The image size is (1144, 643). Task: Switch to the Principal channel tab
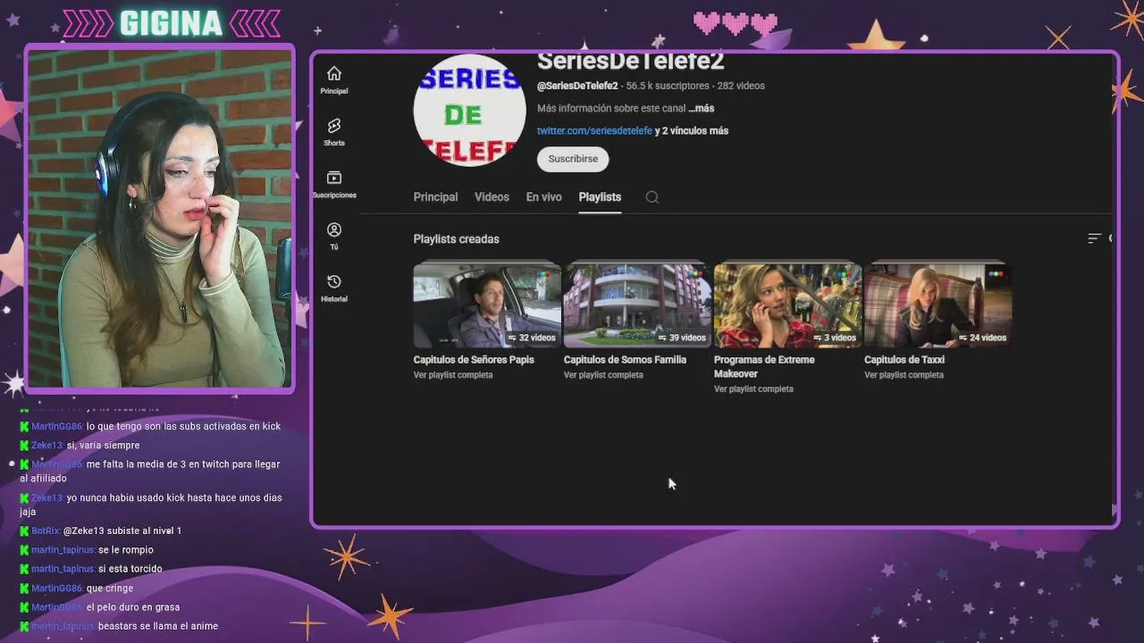(435, 197)
